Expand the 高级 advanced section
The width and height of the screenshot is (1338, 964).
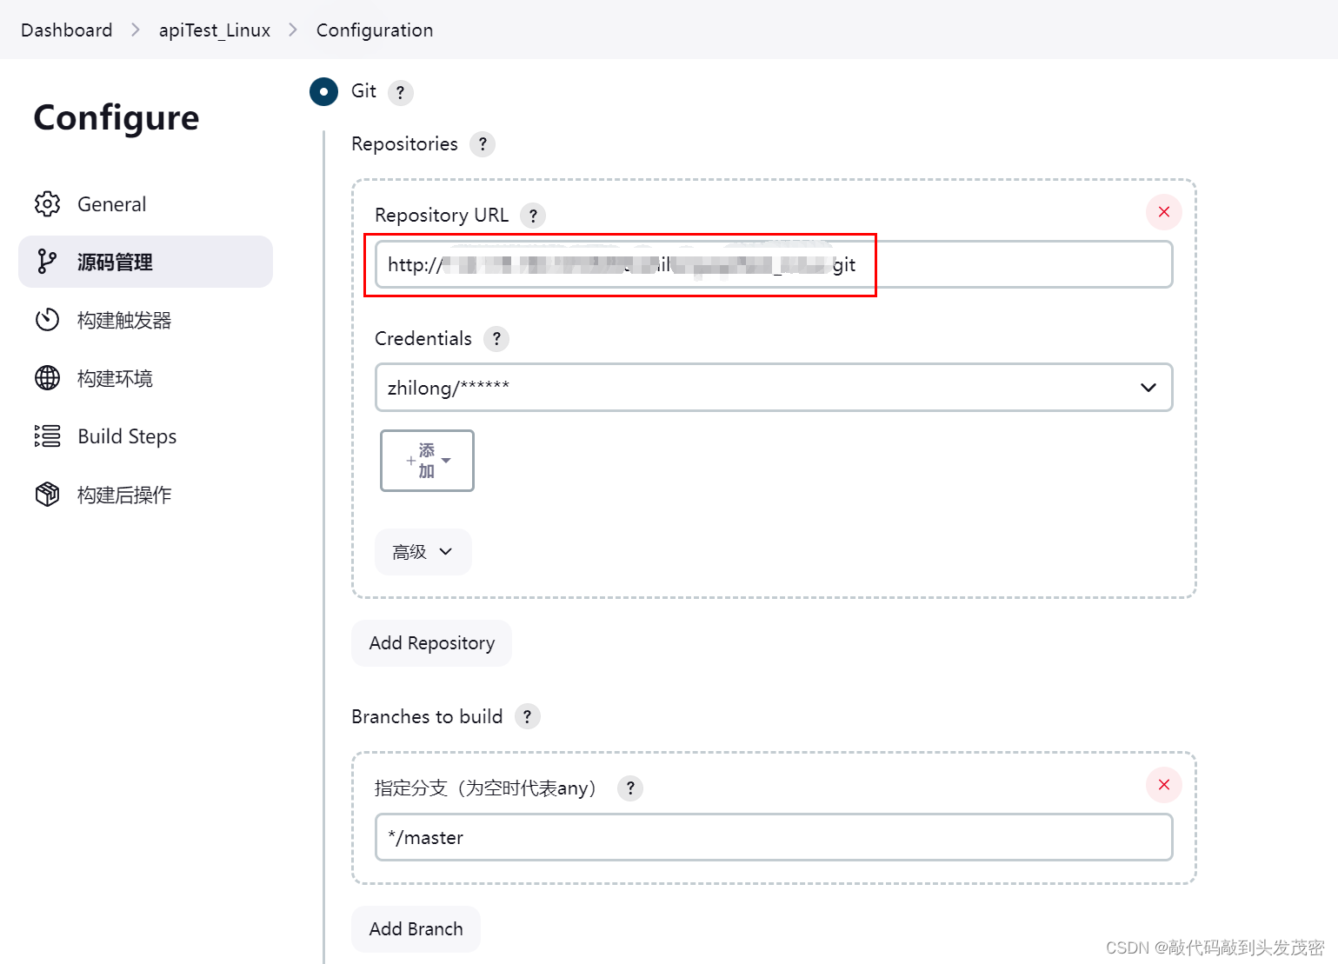(423, 552)
